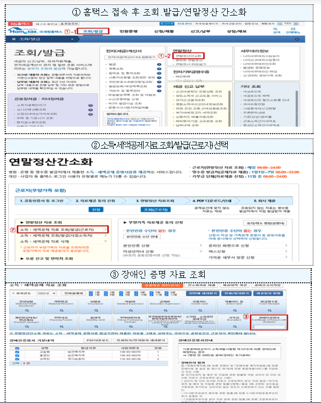Click the magnifier on 주택자금 Housing Funds tile
Image resolution: width=321 pixels, height=403 pixels.
coord(62,326)
